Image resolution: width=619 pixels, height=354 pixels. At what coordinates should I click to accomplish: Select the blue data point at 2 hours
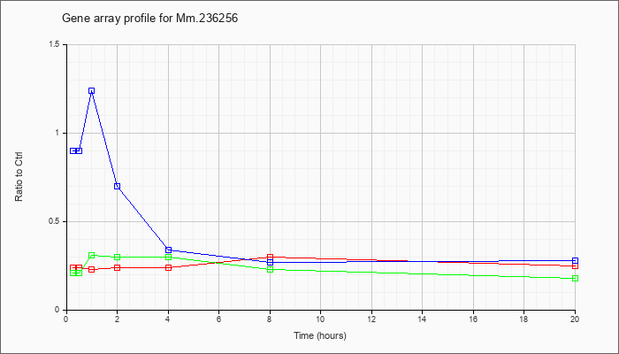point(118,186)
